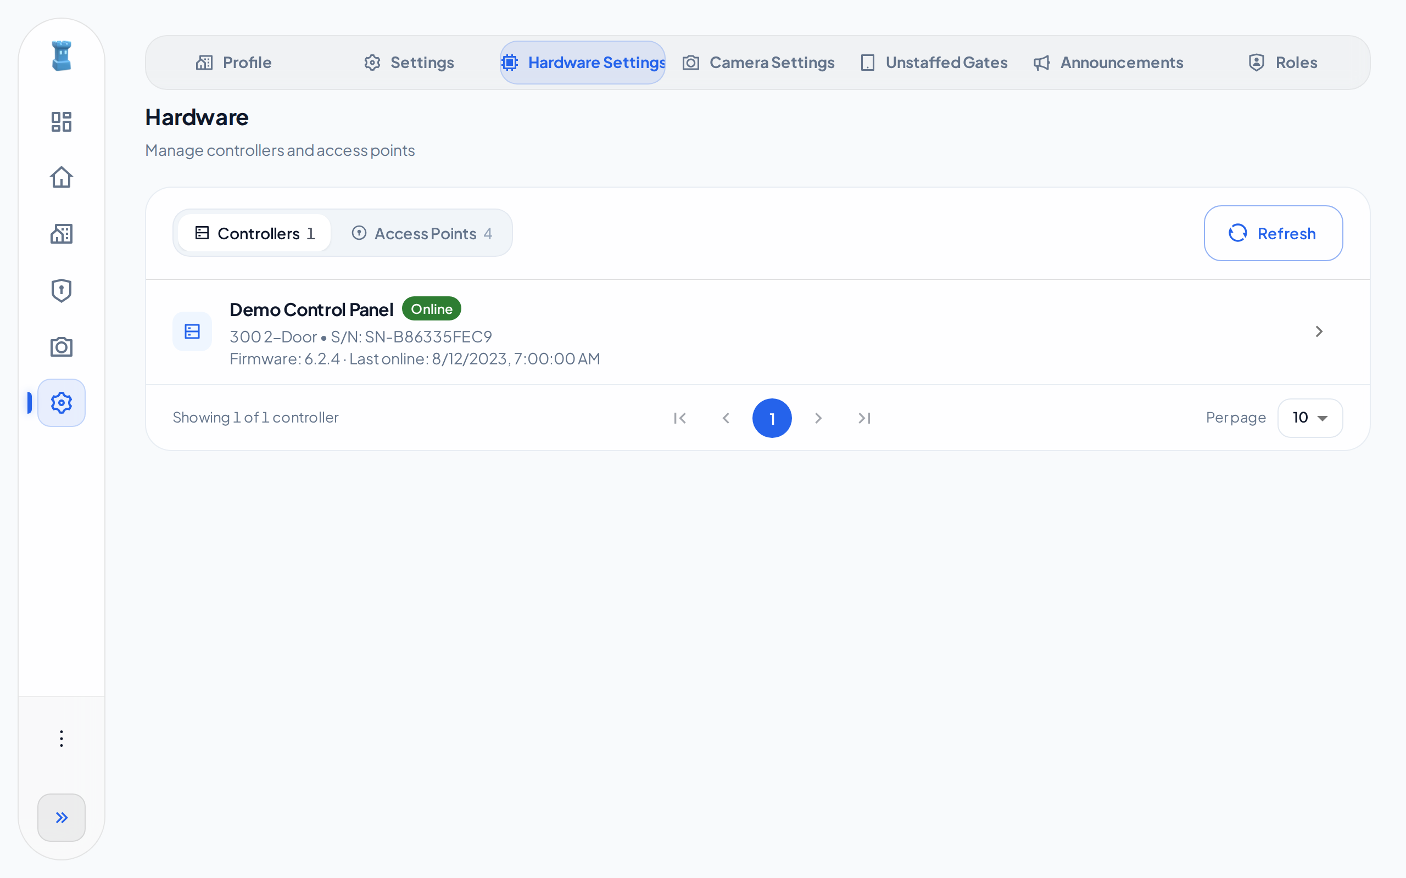Click the Online status badge
The width and height of the screenshot is (1406, 878).
tap(432, 309)
